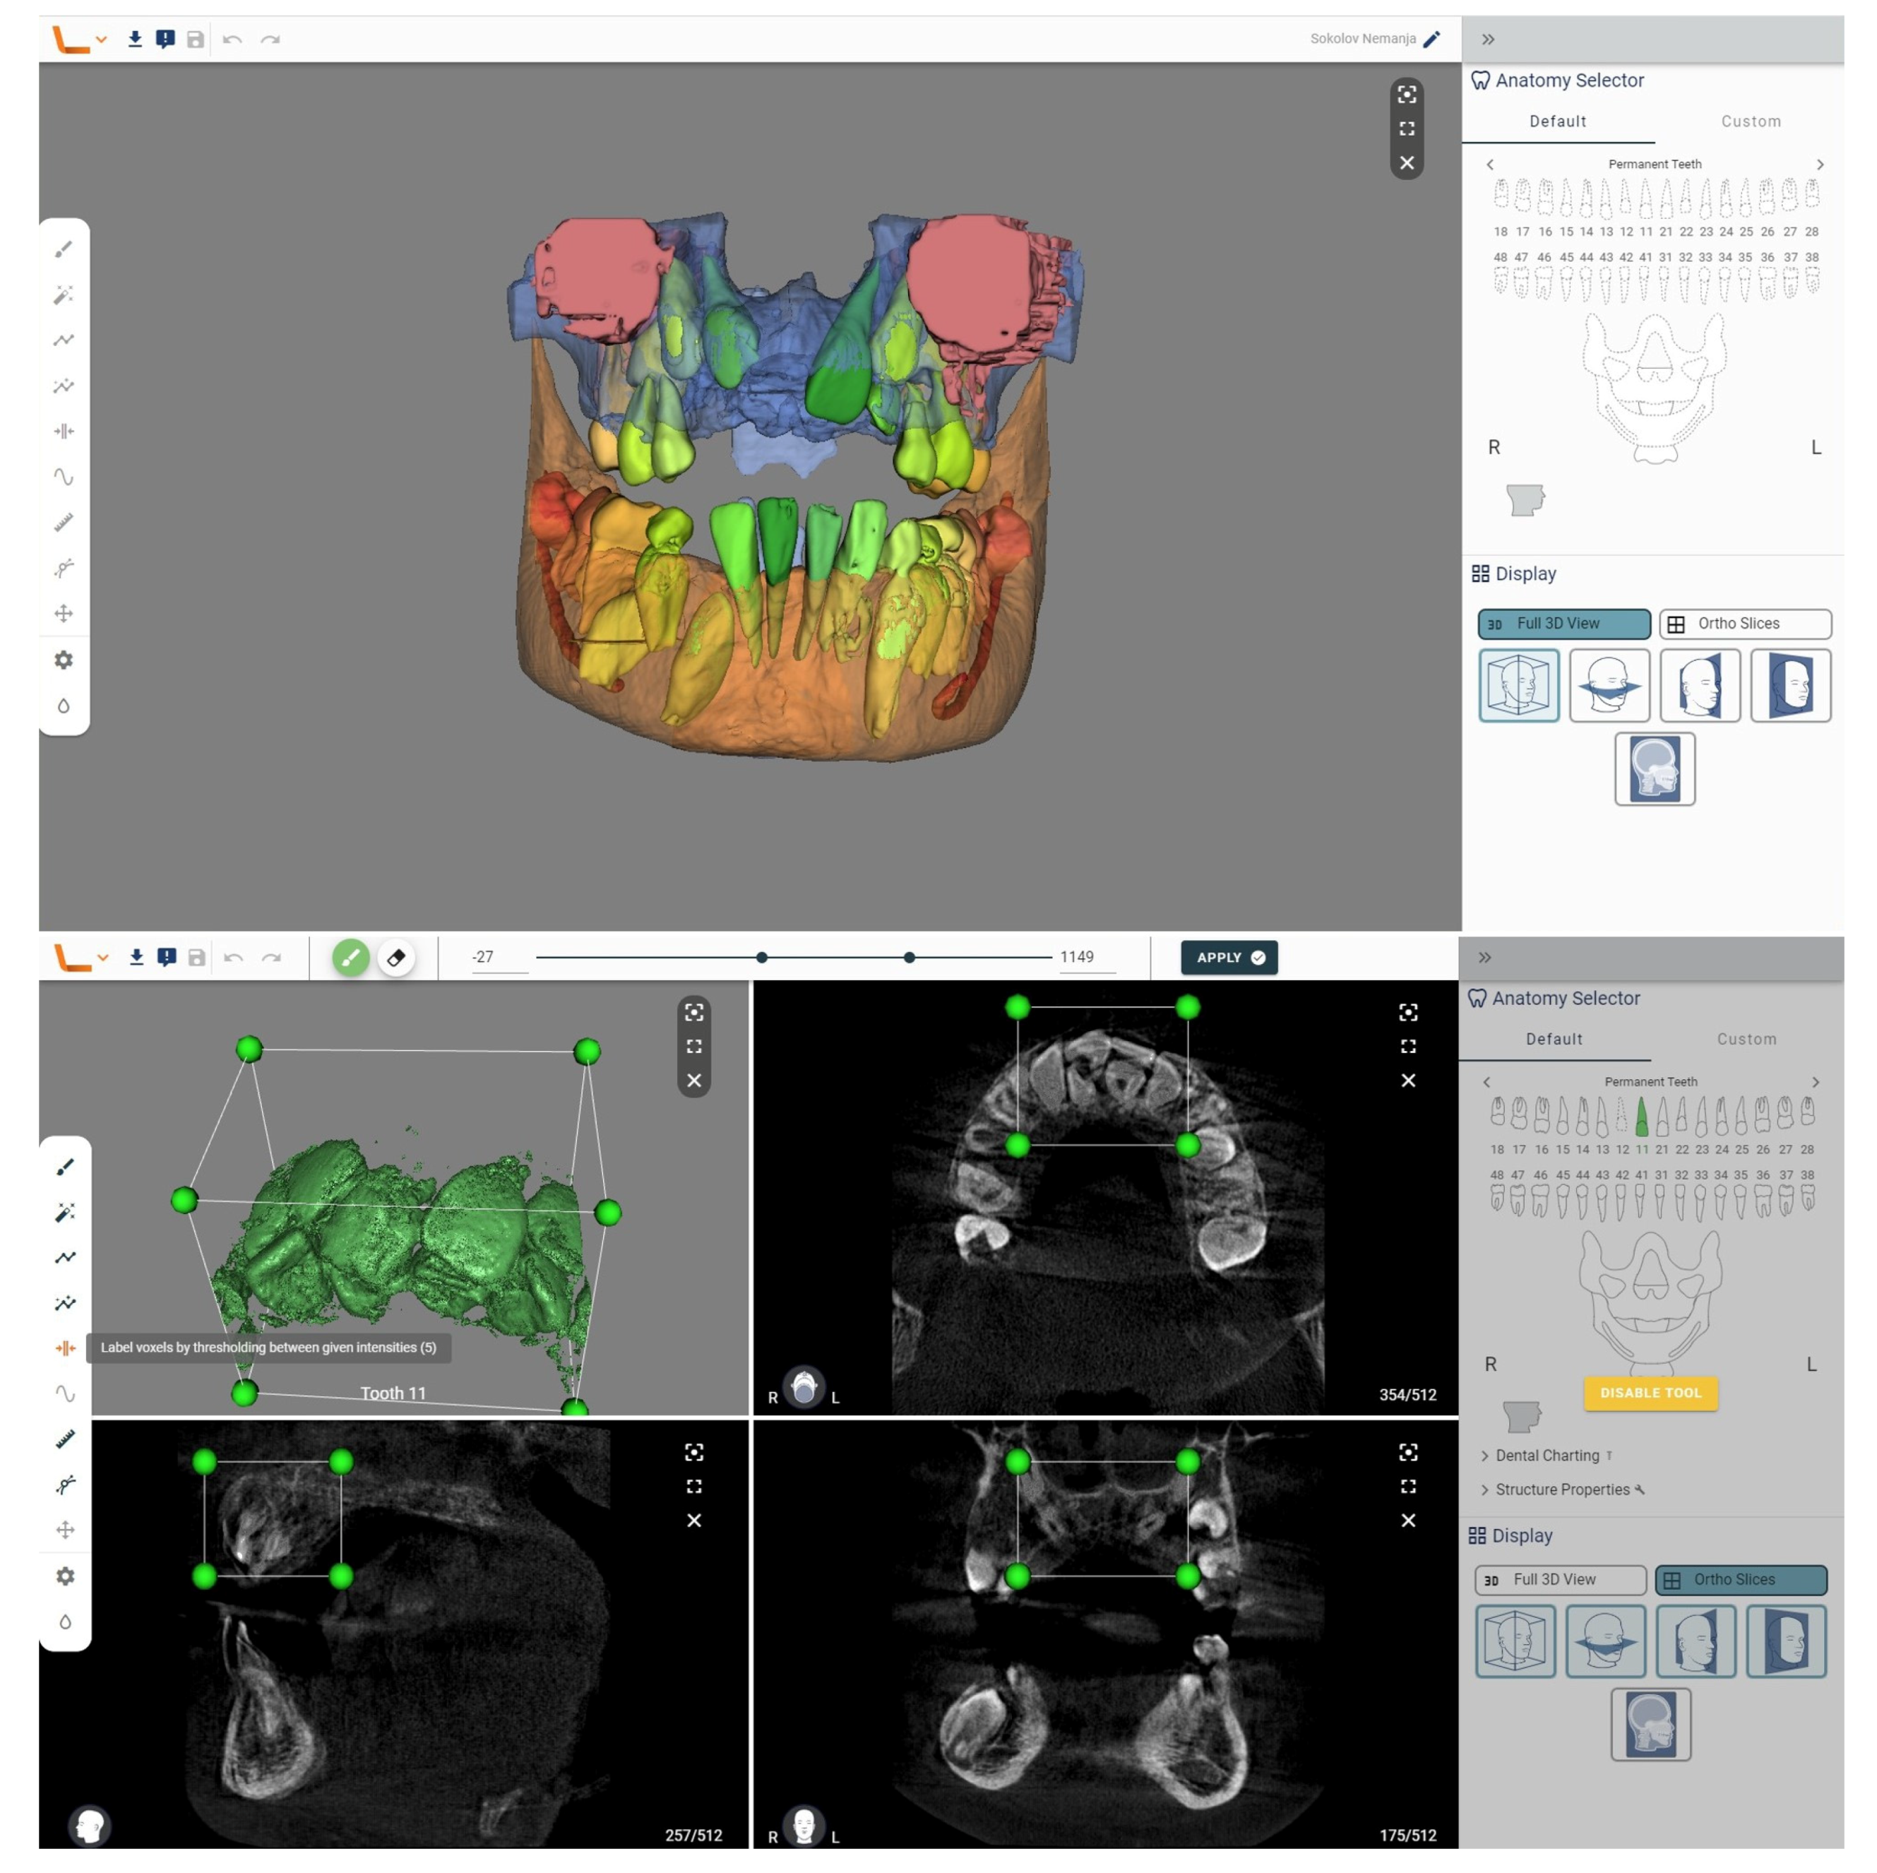Toggle Full 3D View in top window Display

1563,624
